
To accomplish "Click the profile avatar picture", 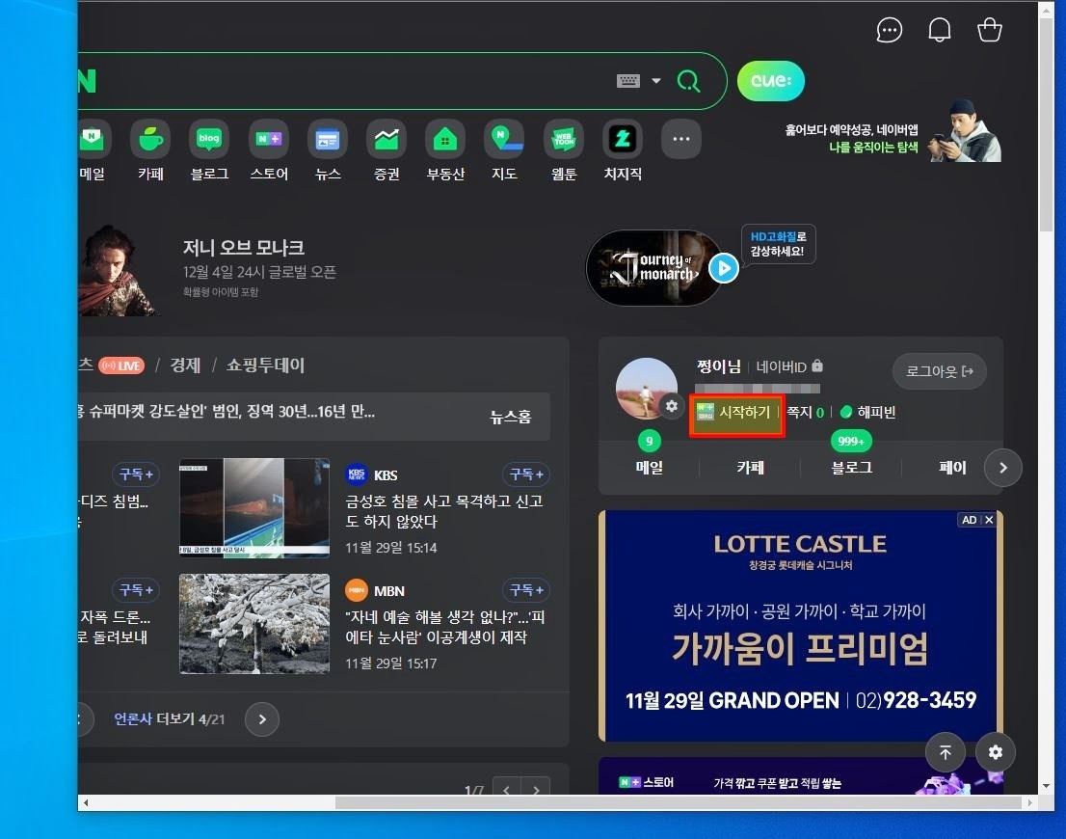I will pyautogui.click(x=646, y=388).
